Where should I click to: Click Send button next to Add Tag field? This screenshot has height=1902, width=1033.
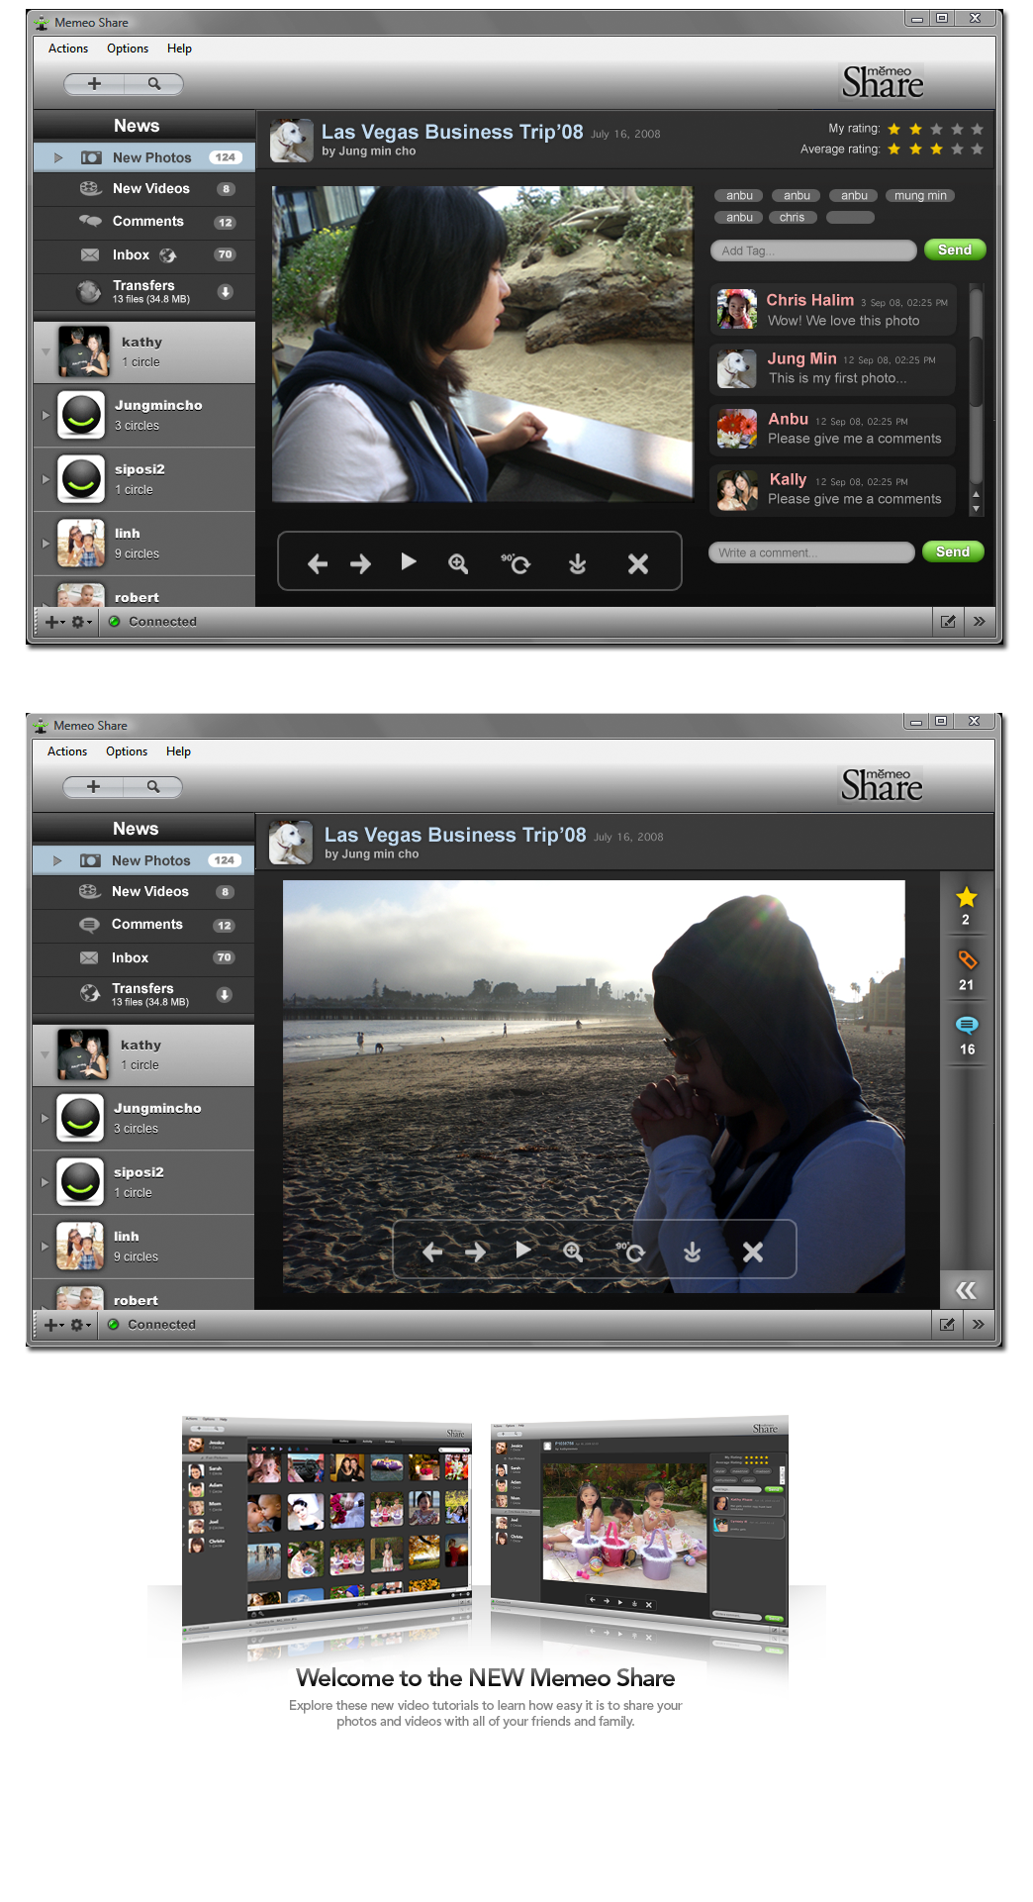pos(954,250)
